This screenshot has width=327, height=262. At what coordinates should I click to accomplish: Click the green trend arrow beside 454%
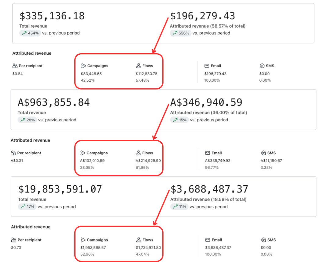pyautogui.click(x=24, y=33)
